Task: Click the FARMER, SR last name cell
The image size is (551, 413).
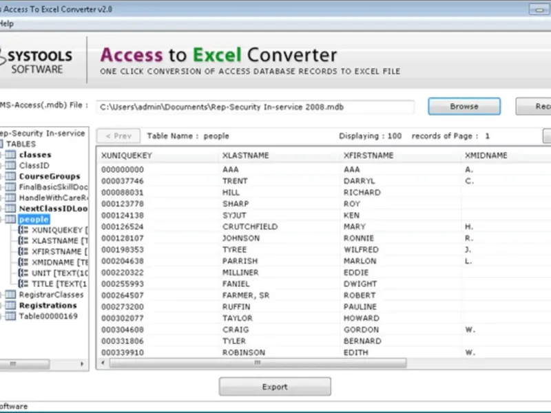Action: click(246, 295)
